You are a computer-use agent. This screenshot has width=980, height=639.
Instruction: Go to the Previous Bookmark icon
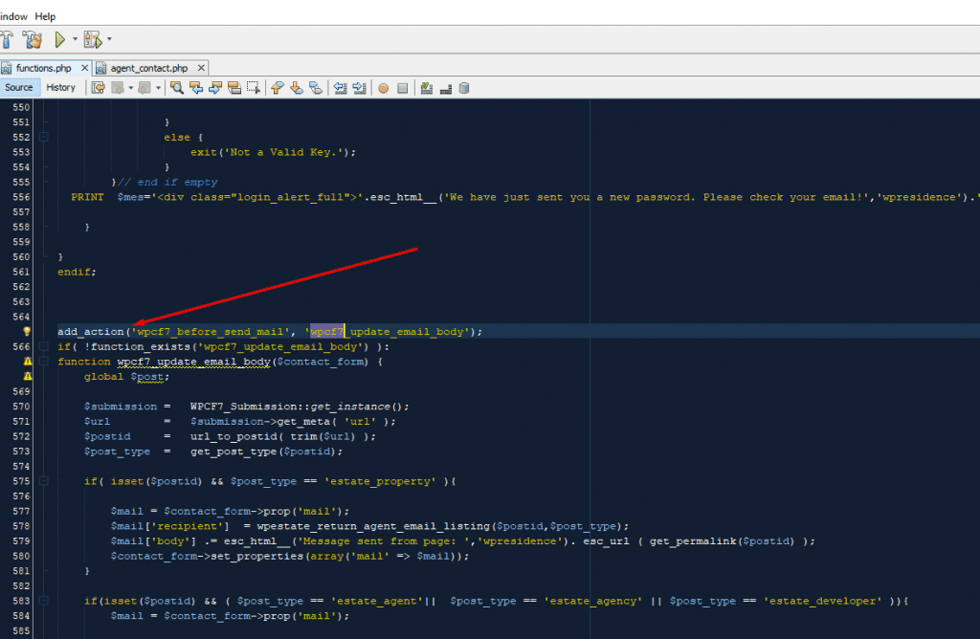278,88
